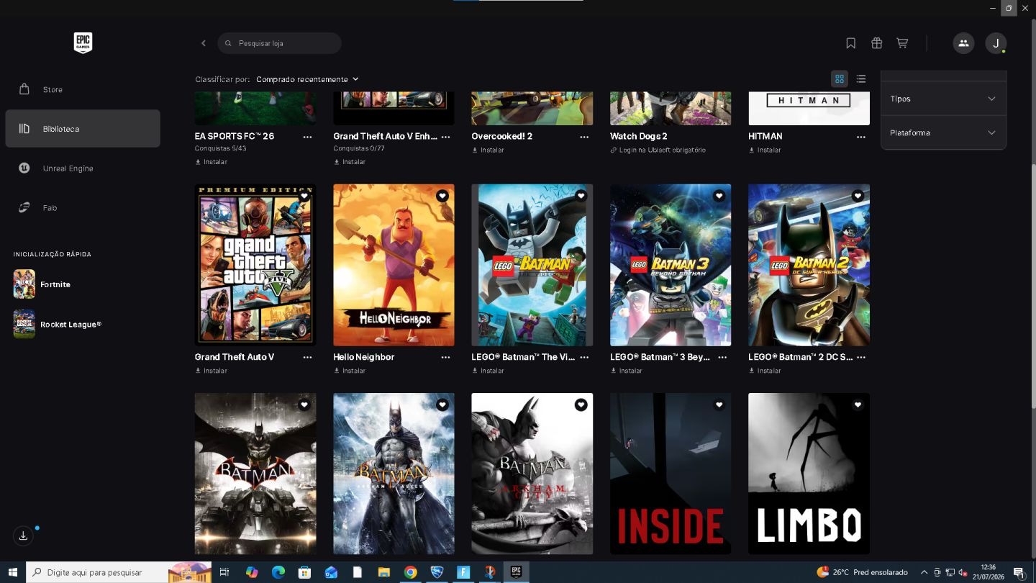Open Windows notification center icon
Screen dimensions: 1036x583
click(1019, 572)
